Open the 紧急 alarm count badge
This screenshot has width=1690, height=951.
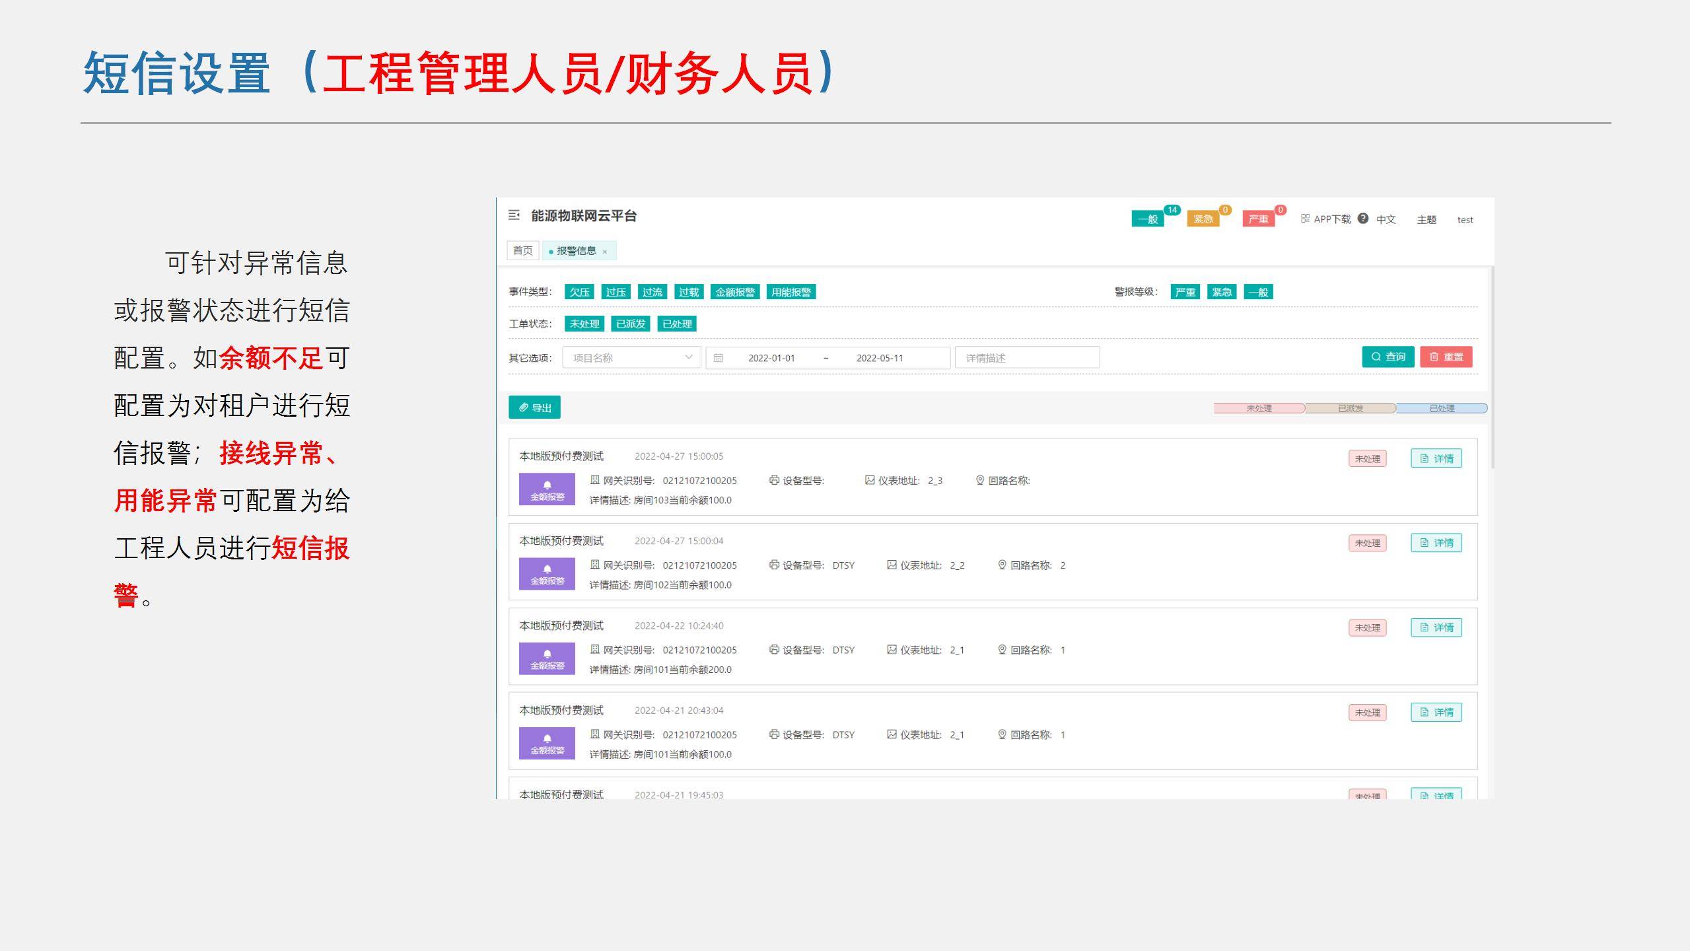coord(1203,219)
